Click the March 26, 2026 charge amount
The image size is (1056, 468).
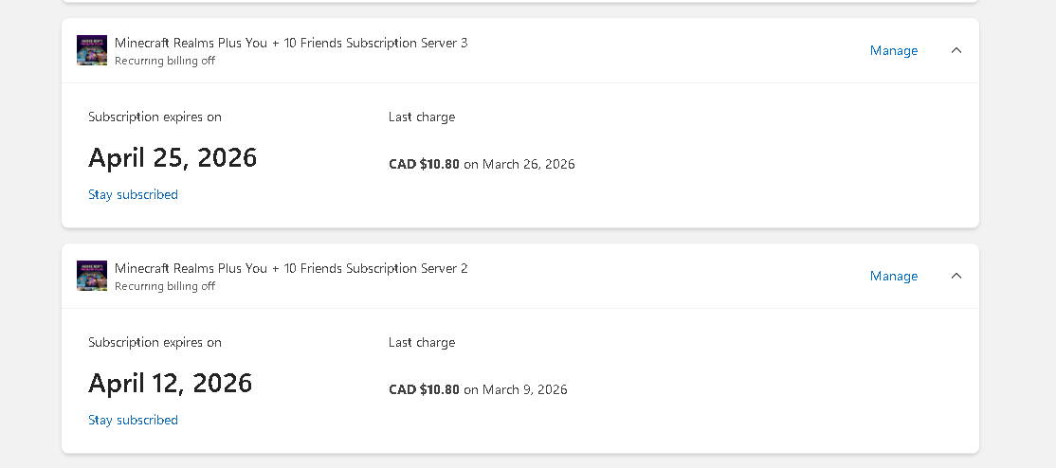coord(424,164)
